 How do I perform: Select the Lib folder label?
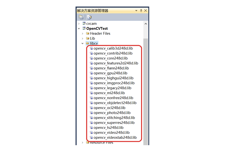pyautogui.click(x=92, y=38)
